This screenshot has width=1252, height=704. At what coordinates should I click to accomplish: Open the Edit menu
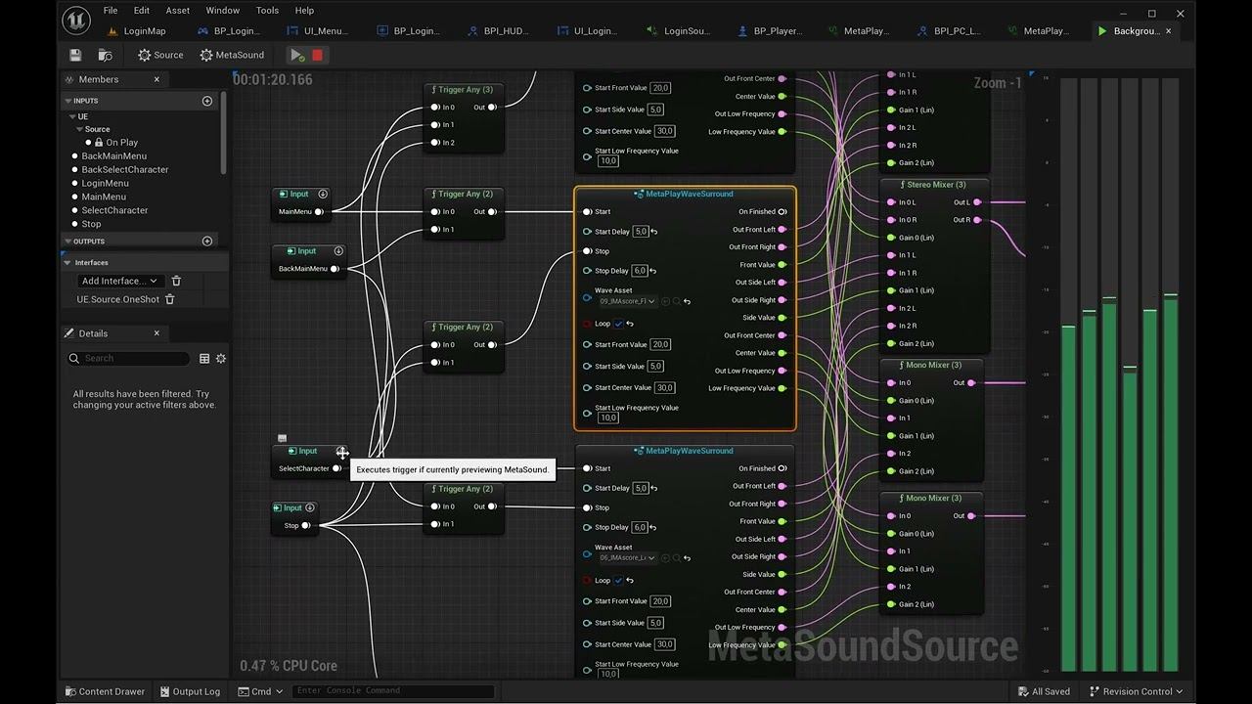tap(142, 10)
